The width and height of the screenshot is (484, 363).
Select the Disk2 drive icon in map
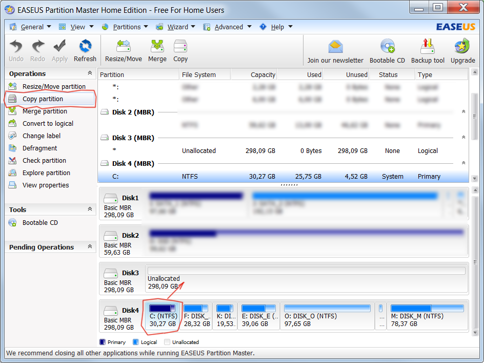click(111, 236)
